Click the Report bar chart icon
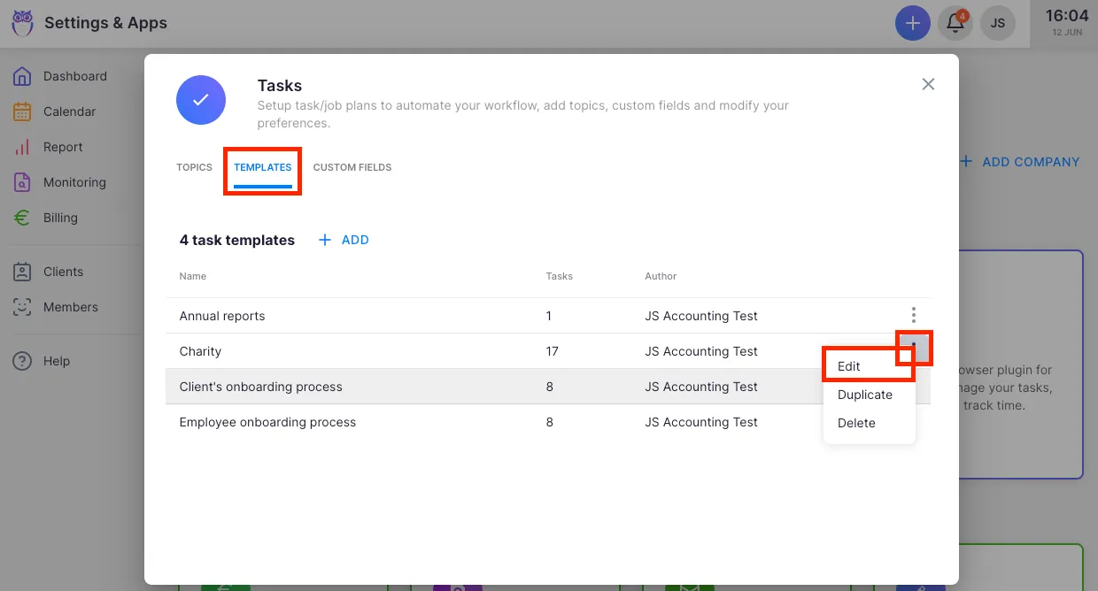 point(22,147)
